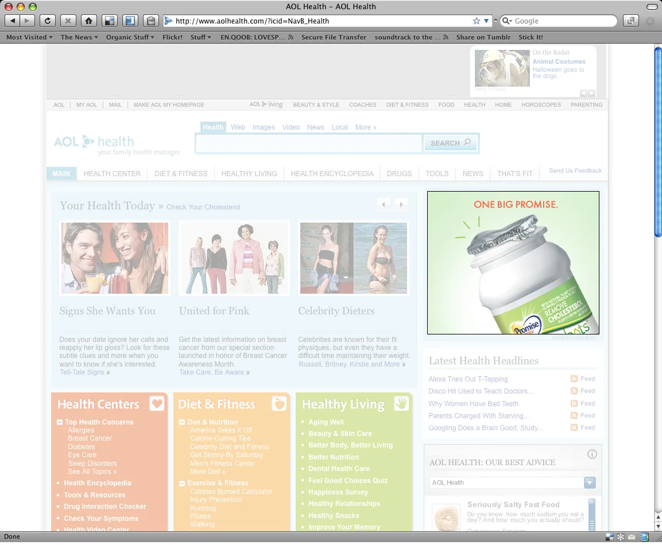This screenshot has width=662, height=545.
Task: Select the Images search tab
Action: [264, 127]
